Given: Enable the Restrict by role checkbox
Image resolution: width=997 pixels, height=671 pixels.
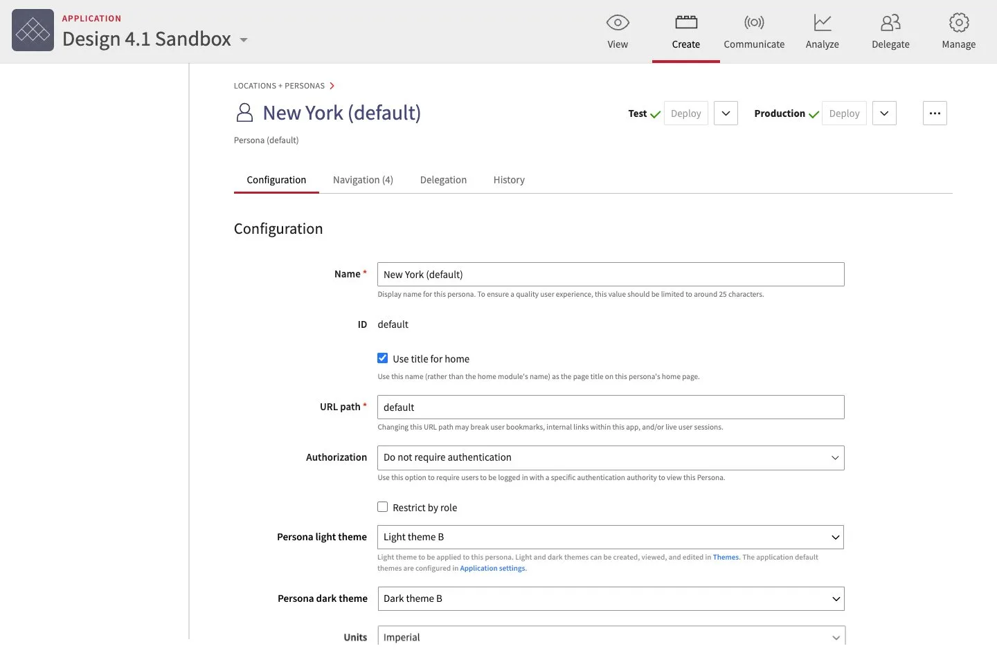Looking at the screenshot, I should (382, 507).
